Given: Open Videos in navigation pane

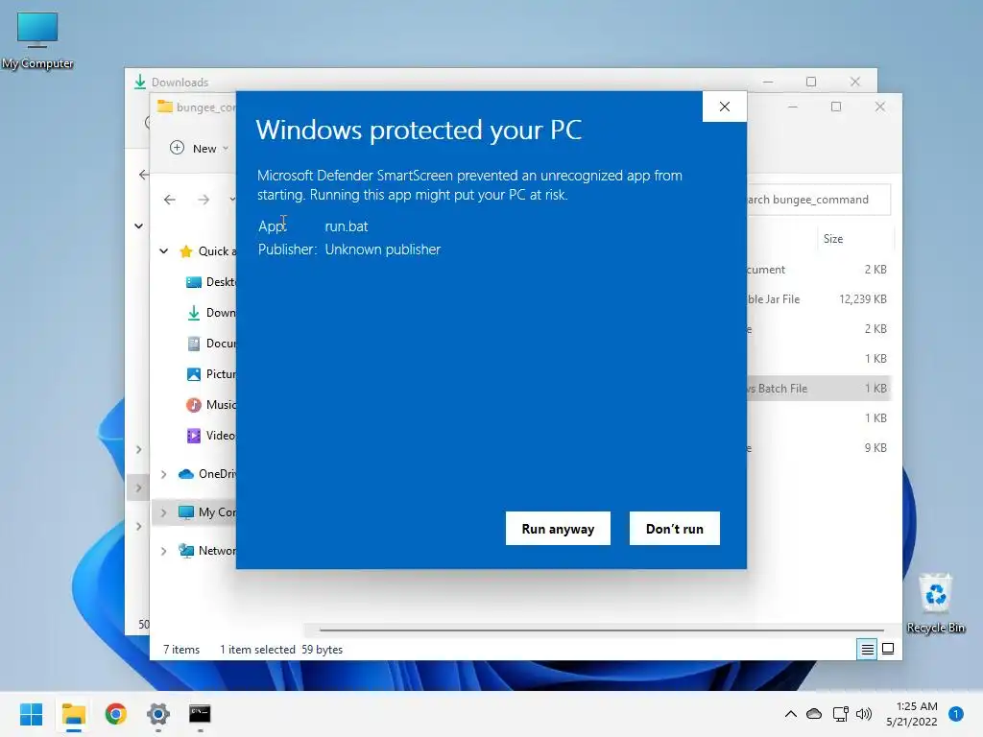Looking at the screenshot, I should point(211,436).
